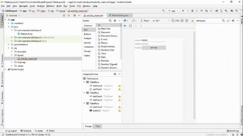Click warning icon beside editText3

120,89
